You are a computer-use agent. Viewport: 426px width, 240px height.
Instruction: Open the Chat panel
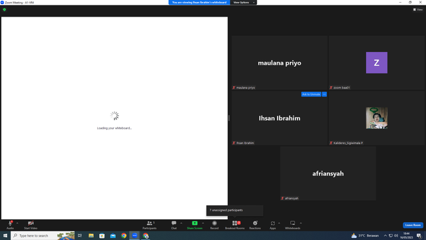coord(174,225)
